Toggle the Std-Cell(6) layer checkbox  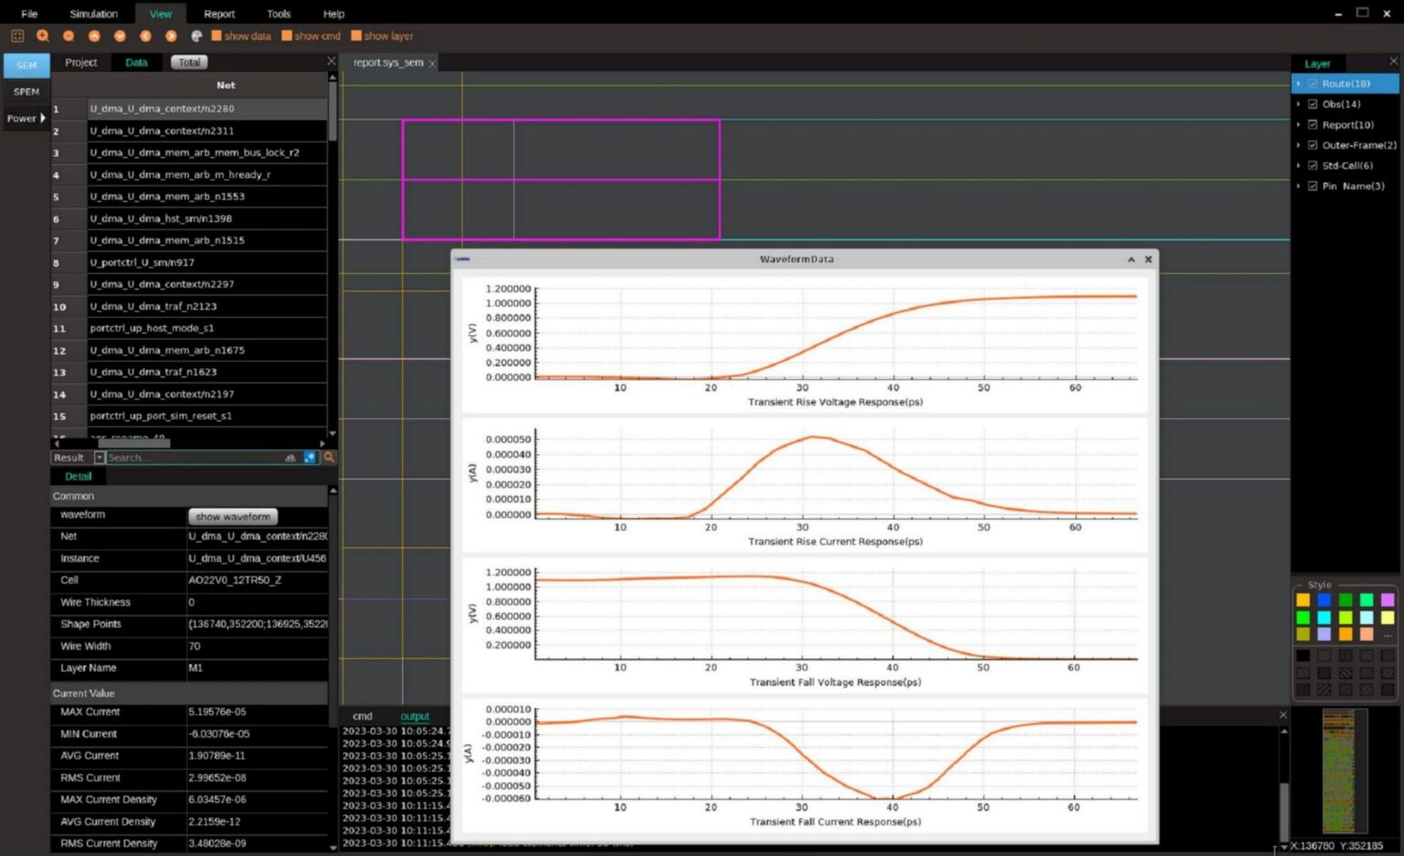pos(1313,165)
